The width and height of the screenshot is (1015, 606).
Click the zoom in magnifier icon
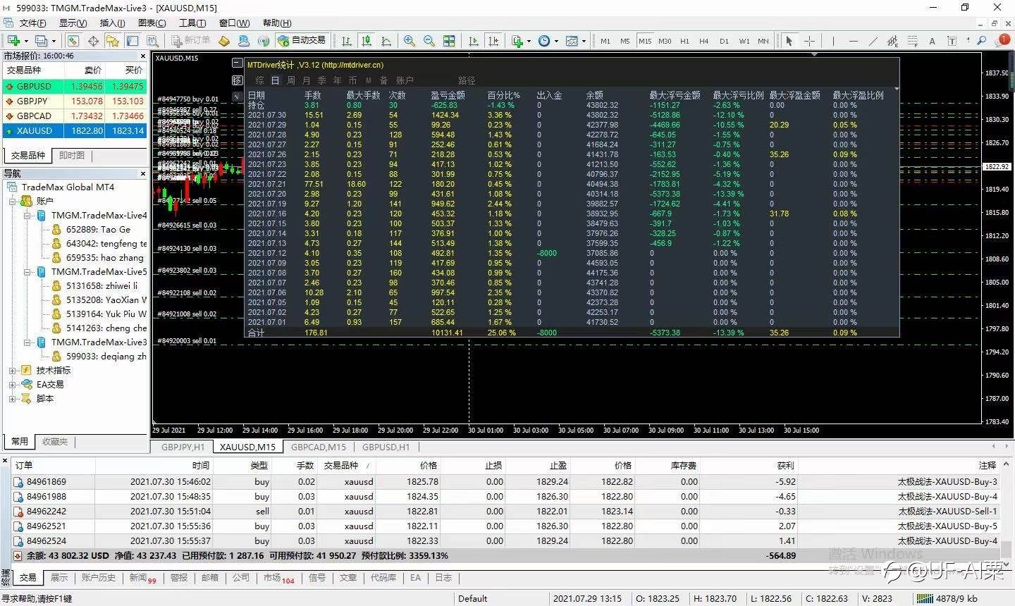[410, 41]
